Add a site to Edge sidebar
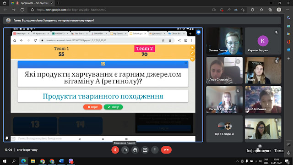The height and width of the screenshot is (165, 293). point(288,59)
